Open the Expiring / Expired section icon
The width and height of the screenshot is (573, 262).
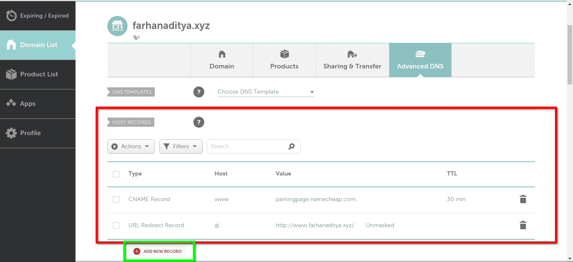tap(11, 15)
